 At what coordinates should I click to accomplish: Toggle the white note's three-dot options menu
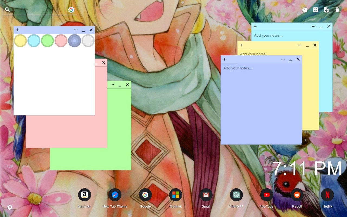76,30
